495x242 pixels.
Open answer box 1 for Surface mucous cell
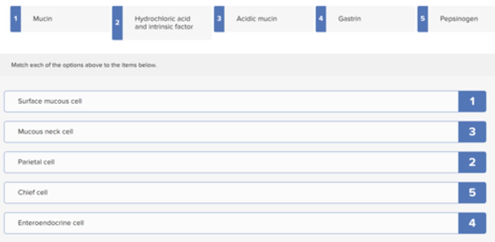pyautogui.click(x=472, y=101)
